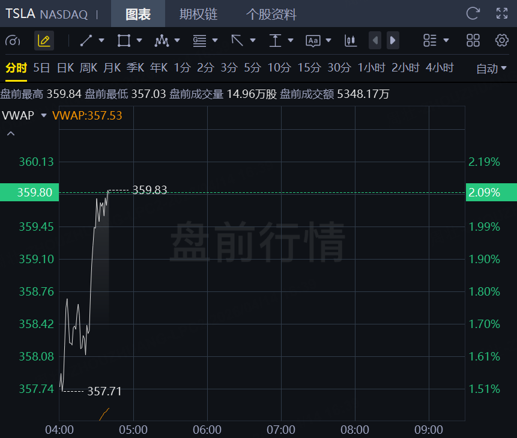The height and width of the screenshot is (438, 517).
Task: Expand the text tool dropdown arrow
Action: pos(328,40)
